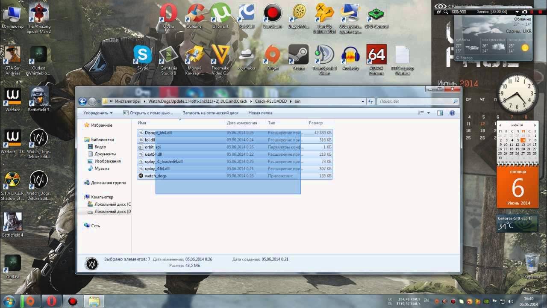Launch Freemake Video Converter icon
This screenshot has width=547, height=308.
221,60
